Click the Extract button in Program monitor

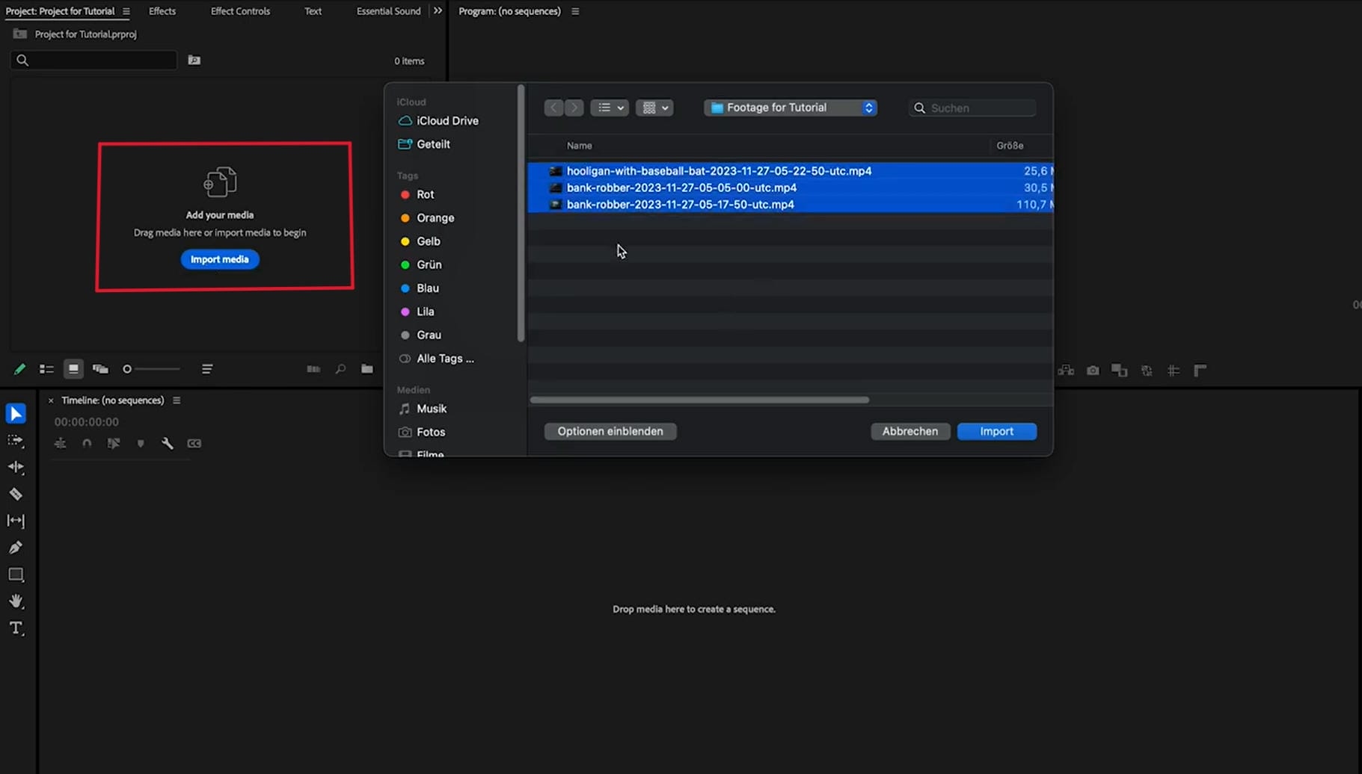point(1066,371)
